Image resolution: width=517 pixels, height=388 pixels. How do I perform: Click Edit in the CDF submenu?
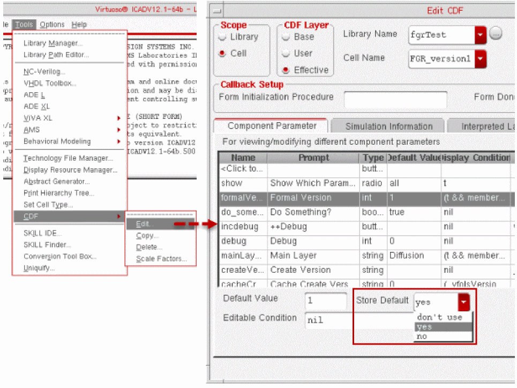click(x=144, y=224)
